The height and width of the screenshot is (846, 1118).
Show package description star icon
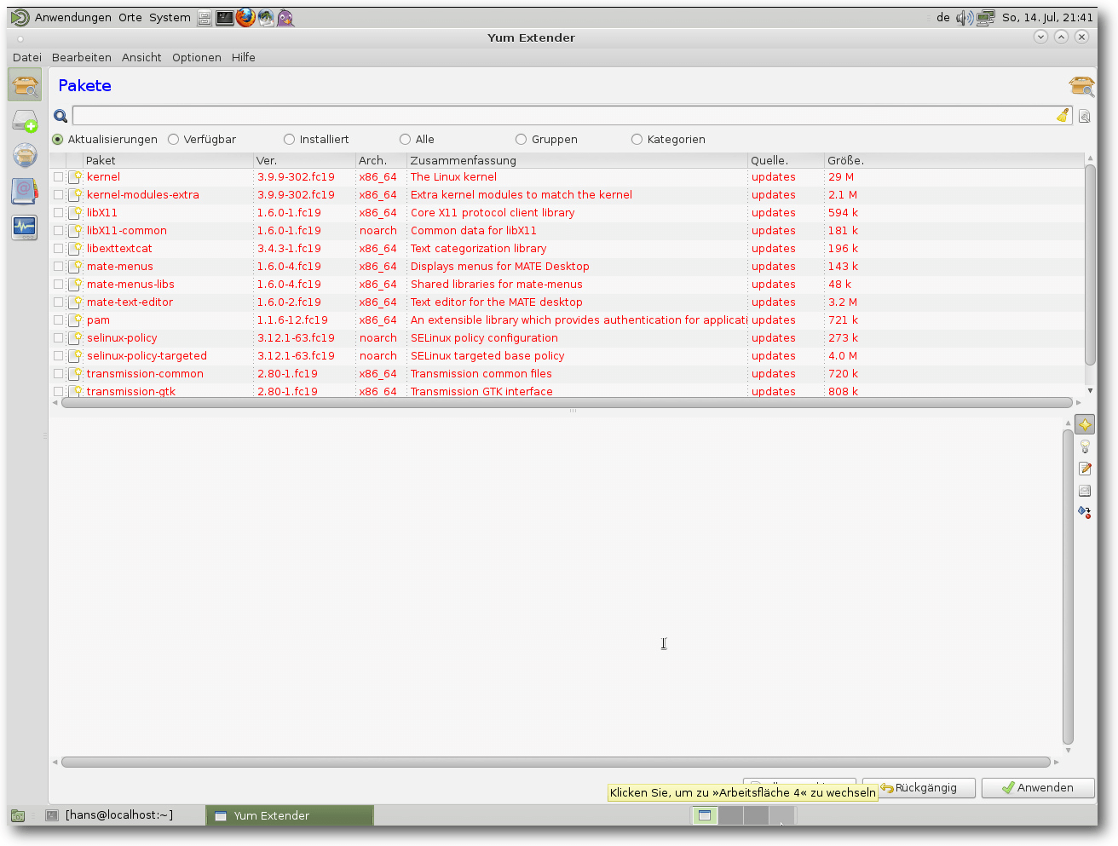1085,424
